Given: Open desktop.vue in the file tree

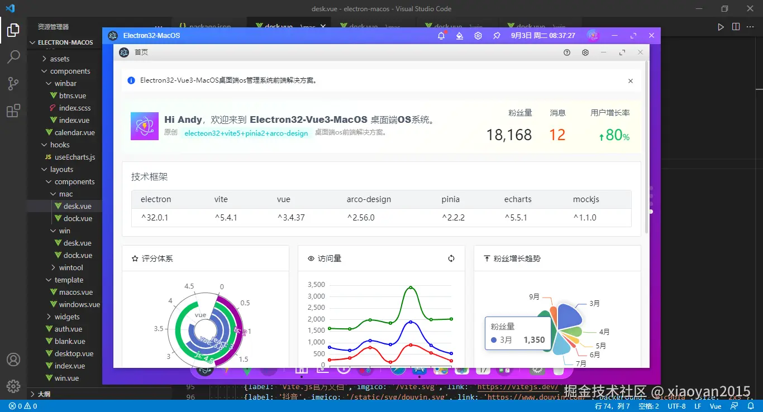Looking at the screenshot, I should (x=74, y=353).
